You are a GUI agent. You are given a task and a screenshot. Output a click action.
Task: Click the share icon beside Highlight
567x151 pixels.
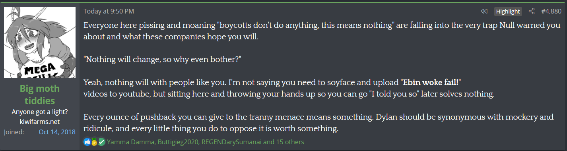532,11
